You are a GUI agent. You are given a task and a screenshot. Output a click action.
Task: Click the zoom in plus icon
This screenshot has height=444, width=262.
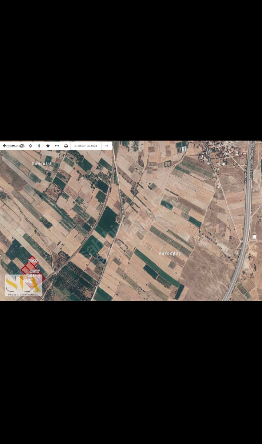(4, 146)
